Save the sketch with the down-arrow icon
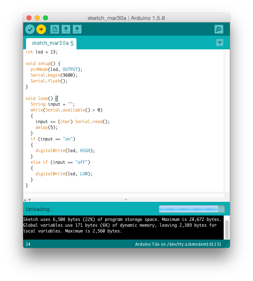Viewport: 253px width, 281px height. point(77,29)
